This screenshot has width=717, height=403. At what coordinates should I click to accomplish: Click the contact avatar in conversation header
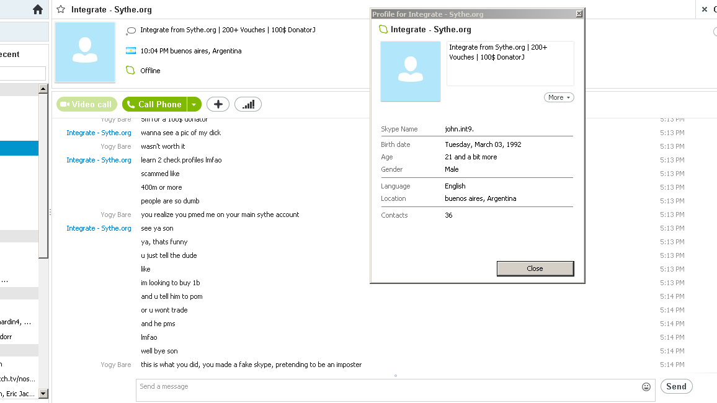85,52
